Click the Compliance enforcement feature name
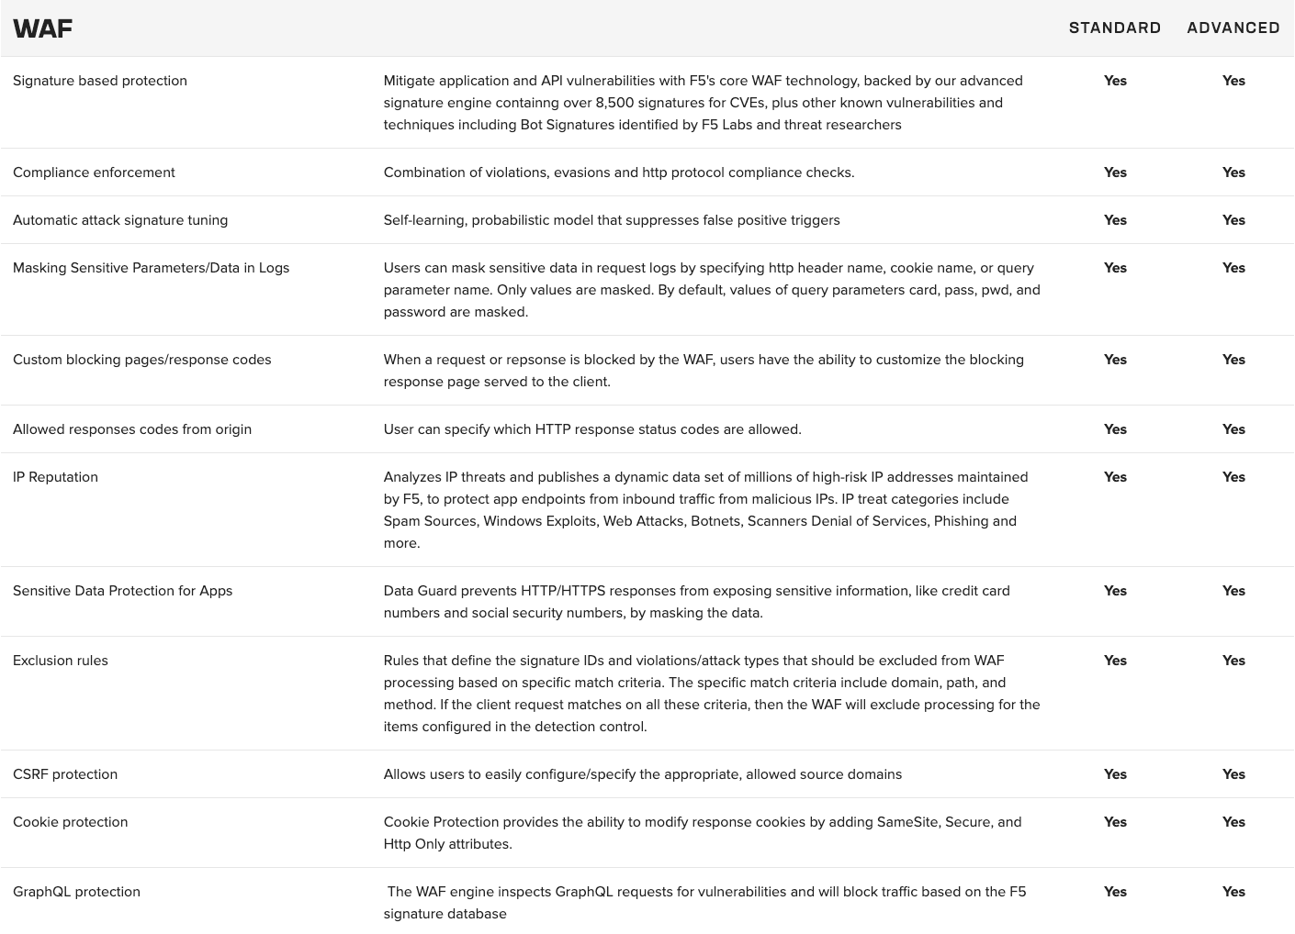 pos(94,172)
